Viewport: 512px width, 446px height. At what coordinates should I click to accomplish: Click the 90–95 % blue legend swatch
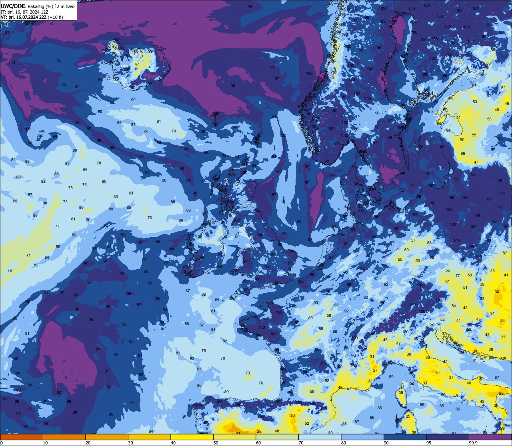click(x=405, y=437)
